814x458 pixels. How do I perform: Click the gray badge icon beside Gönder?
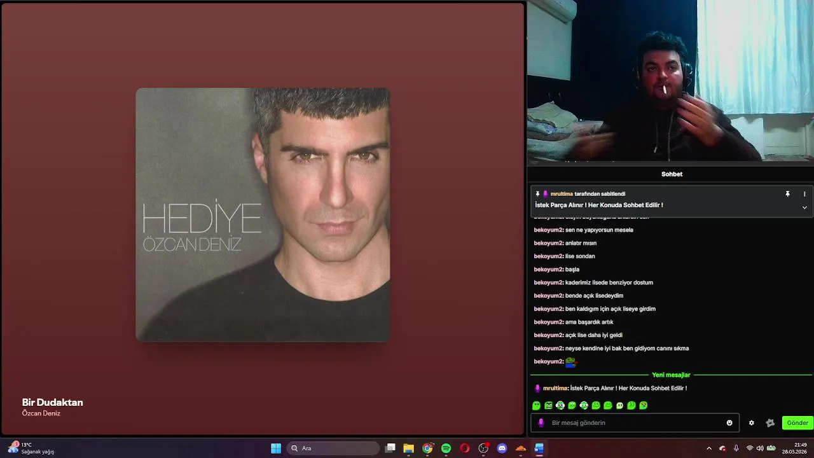pyautogui.click(x=770, y=423)
